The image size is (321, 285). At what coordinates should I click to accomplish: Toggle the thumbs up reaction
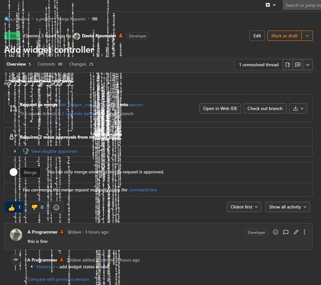[x=15, y=207]
